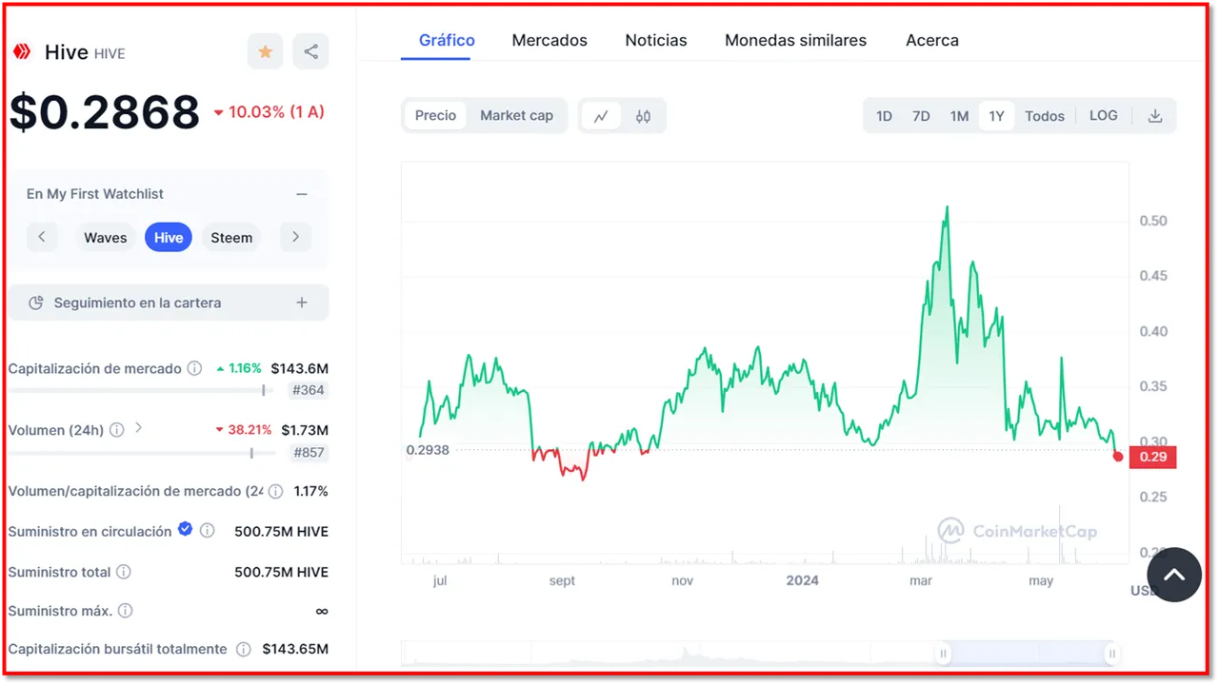Click the info icon beside Suministro total
Viewport: 1219px width, 685px height.
click(x=124, y=572)
